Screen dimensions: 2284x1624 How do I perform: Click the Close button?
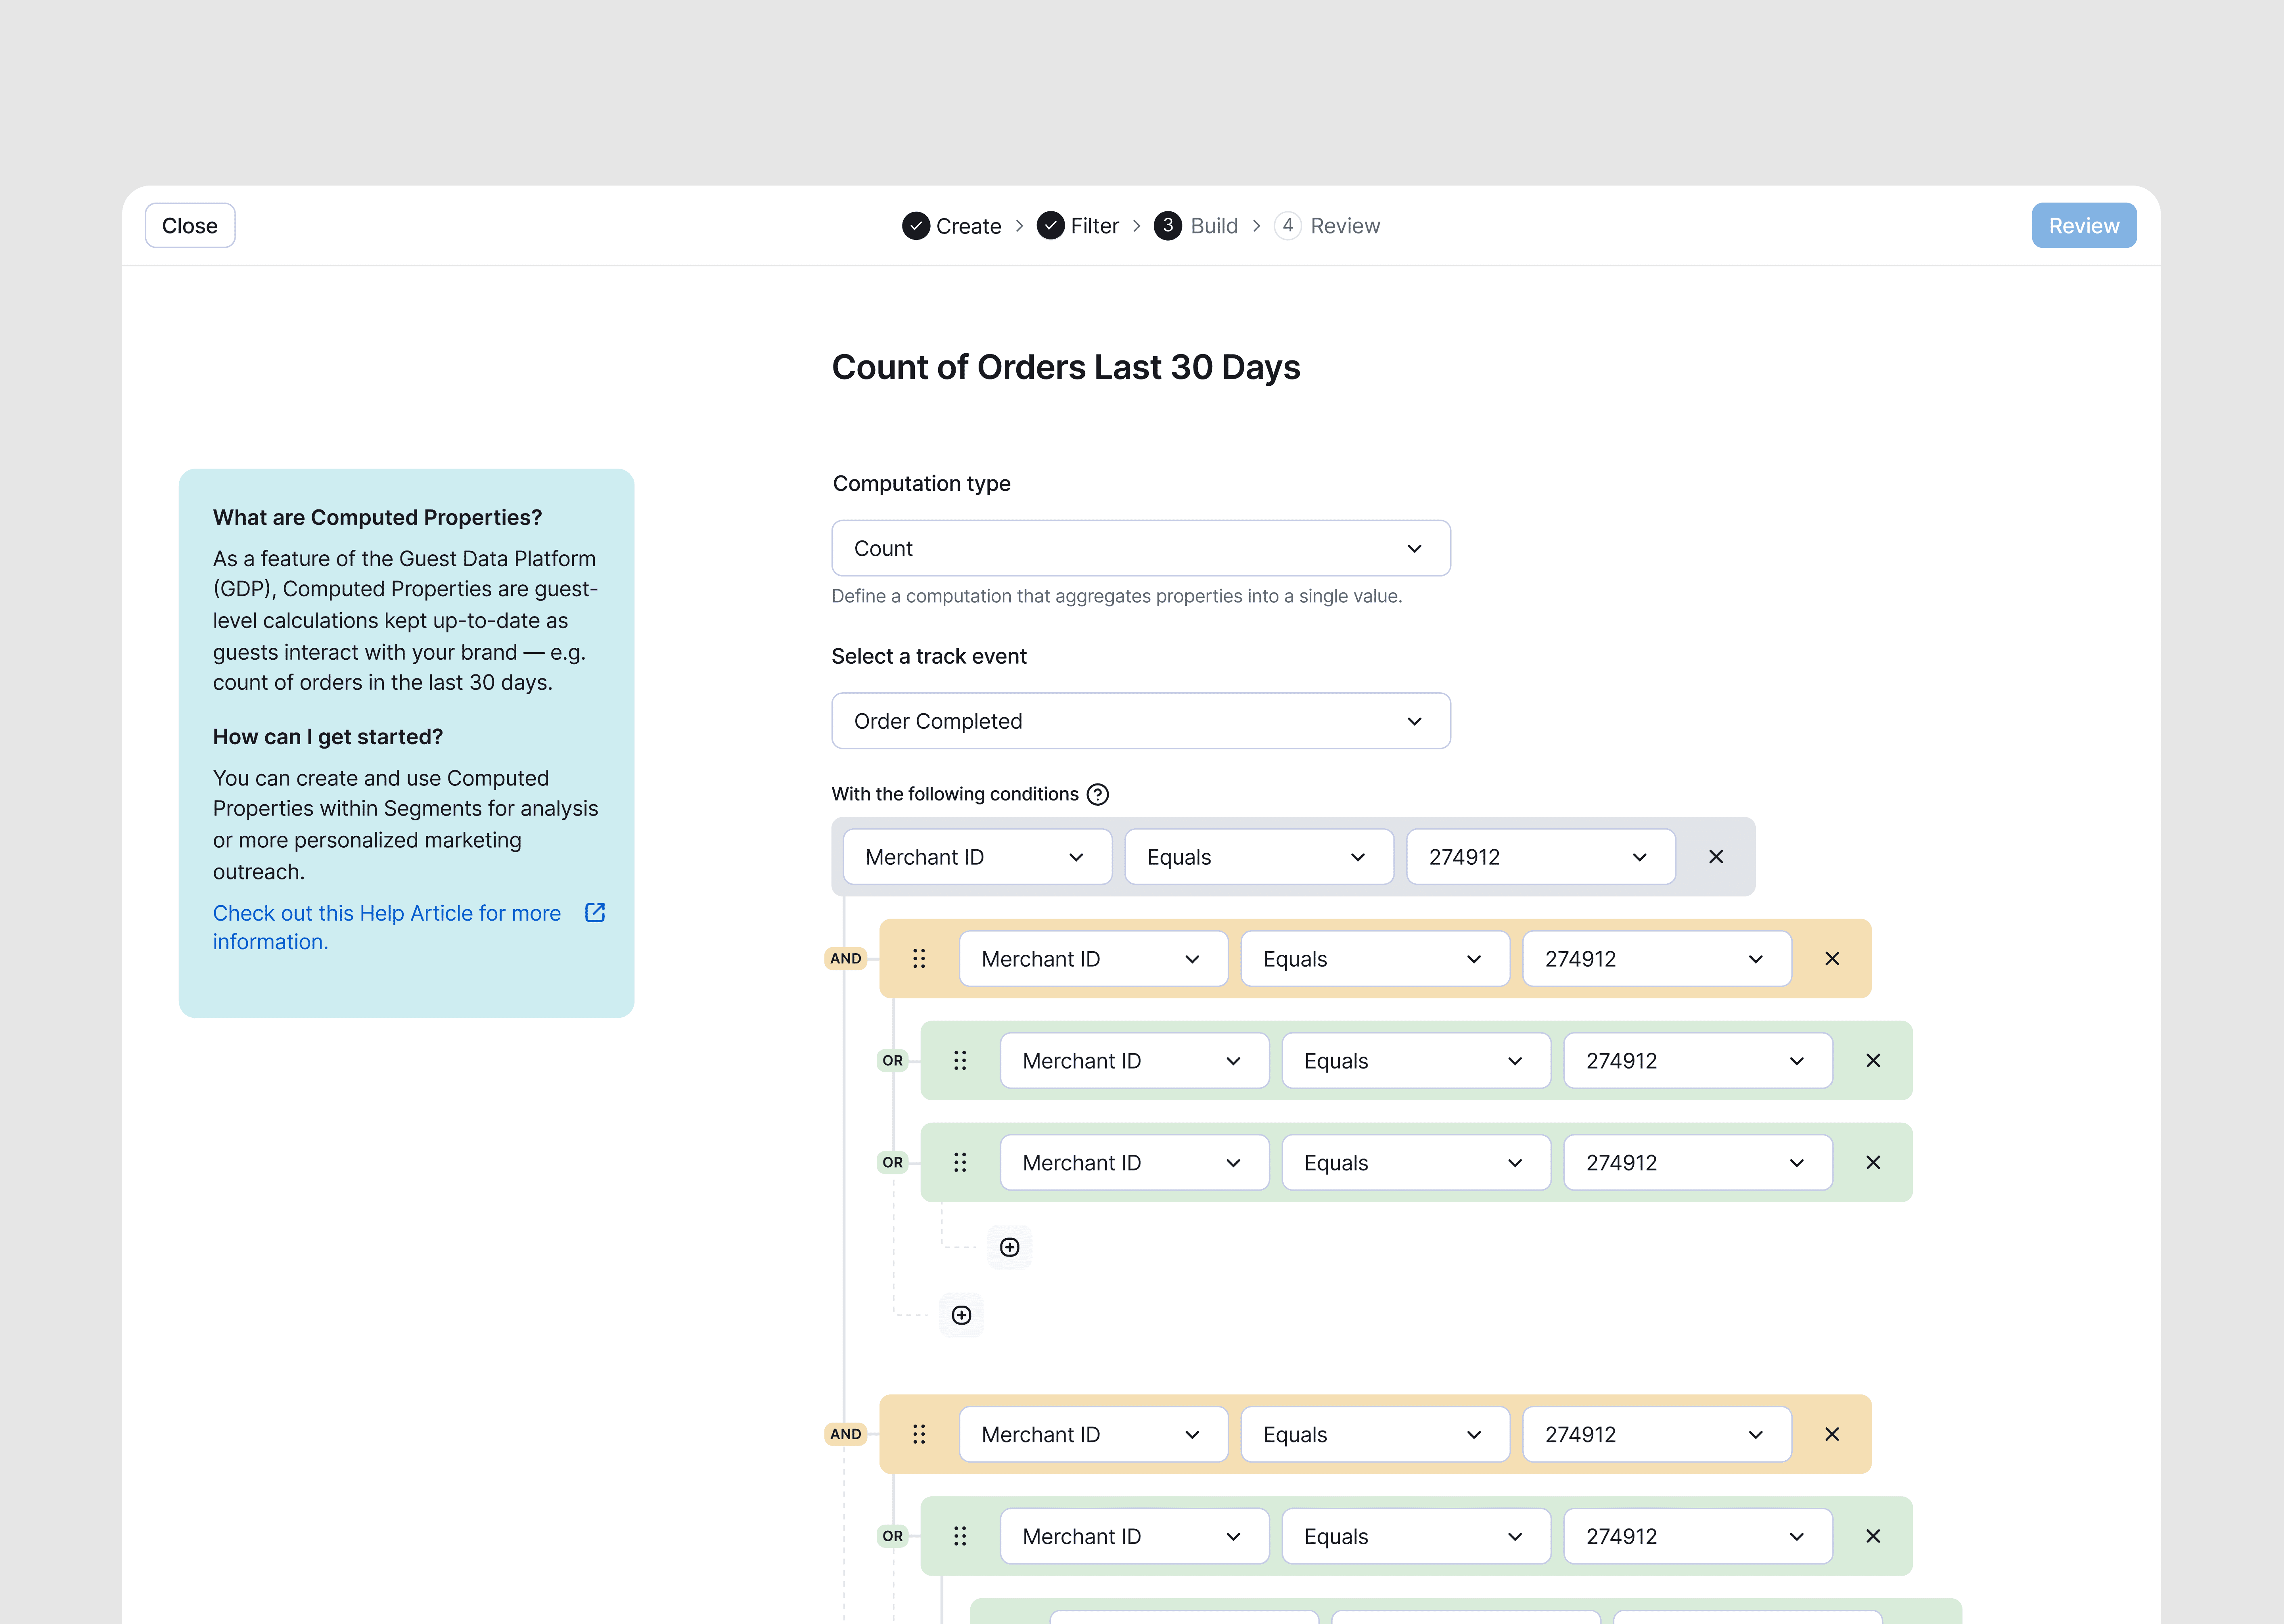(190, 226)
